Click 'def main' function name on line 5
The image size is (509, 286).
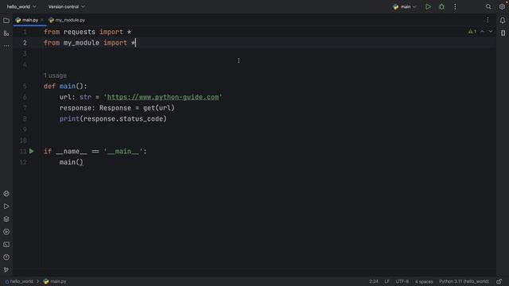(x=68, y=87)
